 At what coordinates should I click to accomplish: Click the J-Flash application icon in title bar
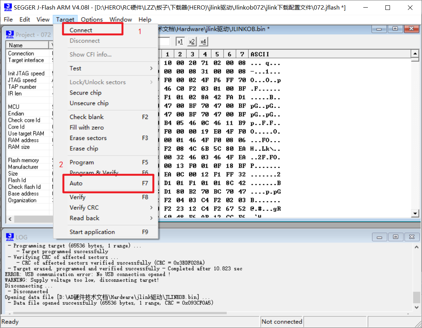[x=8, y=7]
